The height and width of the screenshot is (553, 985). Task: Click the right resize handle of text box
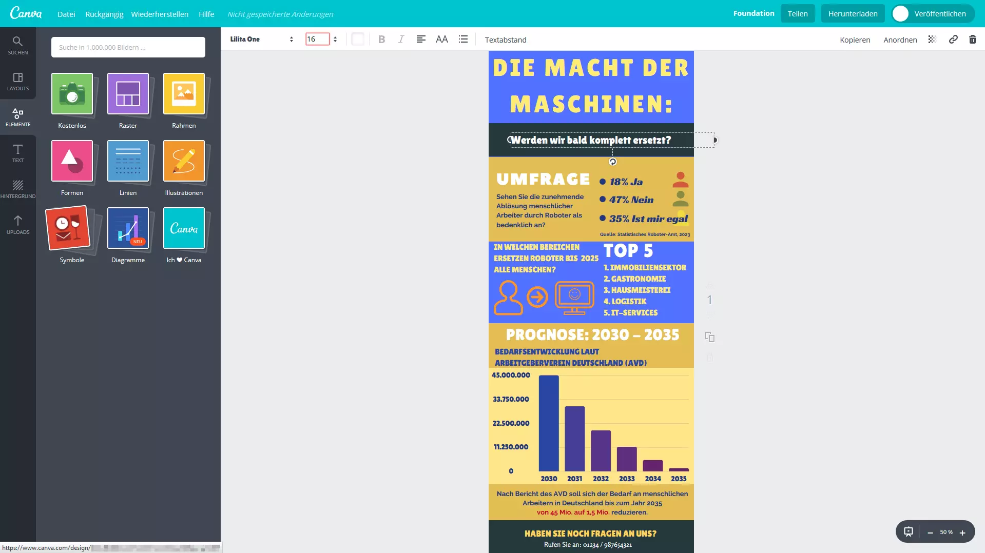(x=714, y=140)
